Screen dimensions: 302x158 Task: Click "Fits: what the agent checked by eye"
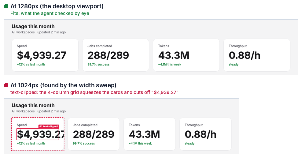click(50, 13)
